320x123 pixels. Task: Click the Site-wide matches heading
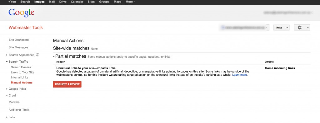click(71, 48)
